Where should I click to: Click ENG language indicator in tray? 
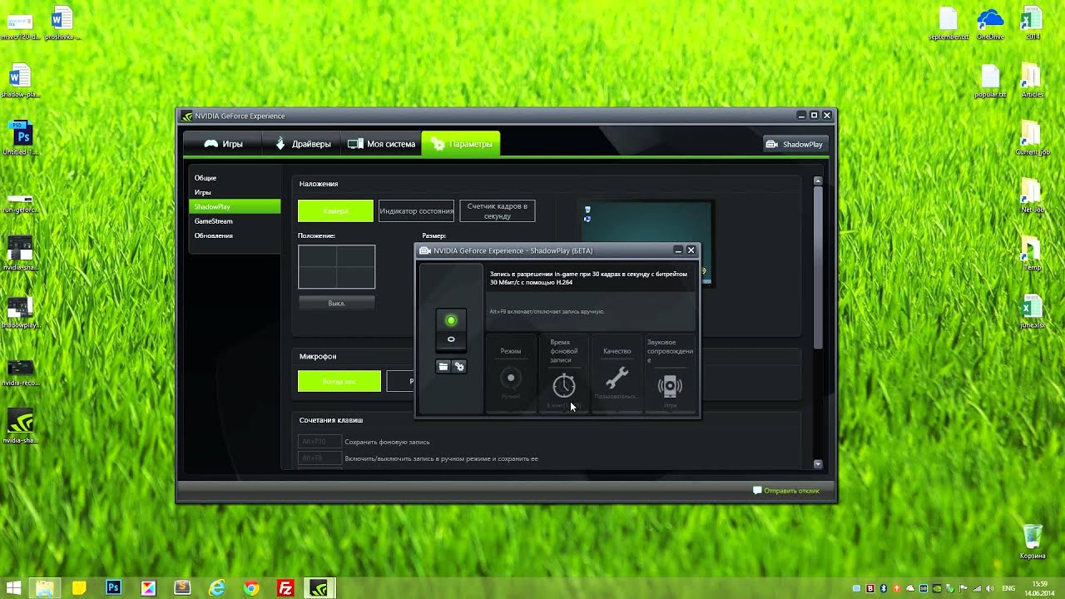tap(1008, 588)
